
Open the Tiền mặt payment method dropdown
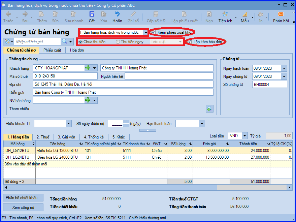(180, 42)
